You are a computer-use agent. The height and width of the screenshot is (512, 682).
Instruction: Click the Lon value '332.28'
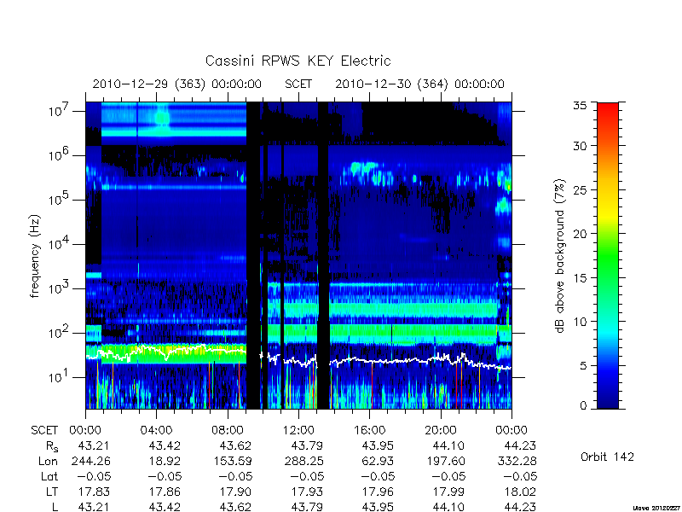pos(517,461)
